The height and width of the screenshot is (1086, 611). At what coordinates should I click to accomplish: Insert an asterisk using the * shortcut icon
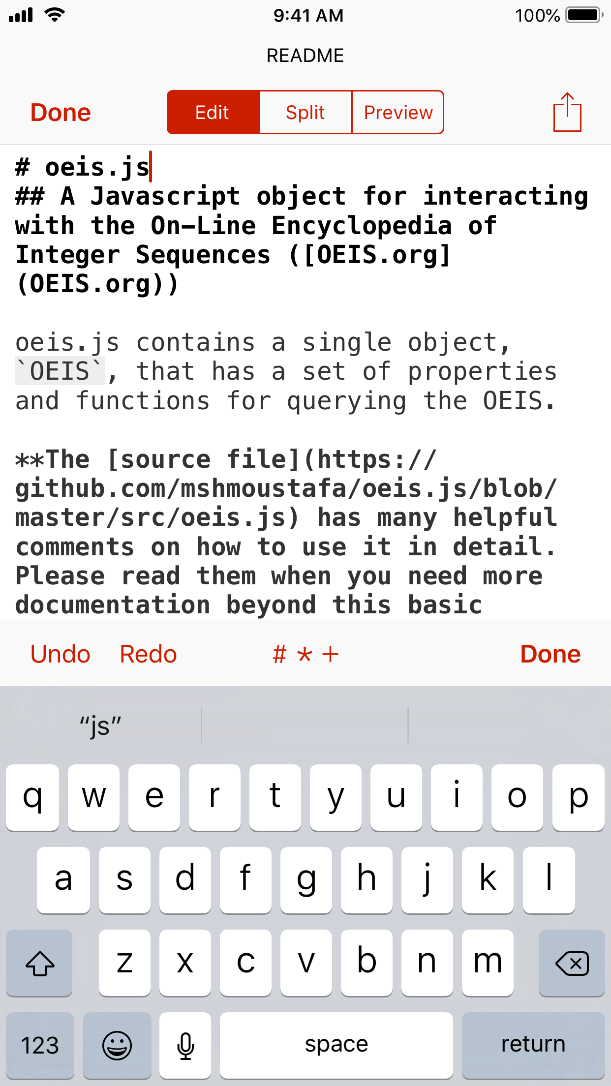305,654
